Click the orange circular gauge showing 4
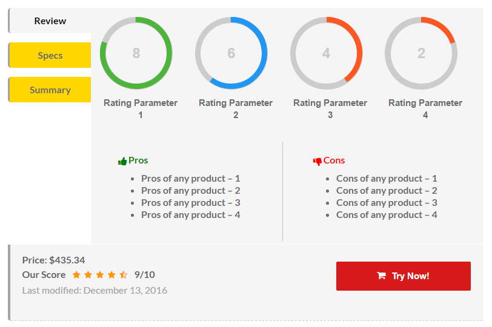 [327, 53]
